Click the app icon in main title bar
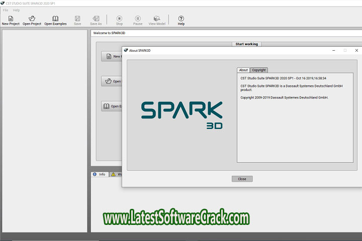This screenshot has height=241, width=362. (3, 3)
